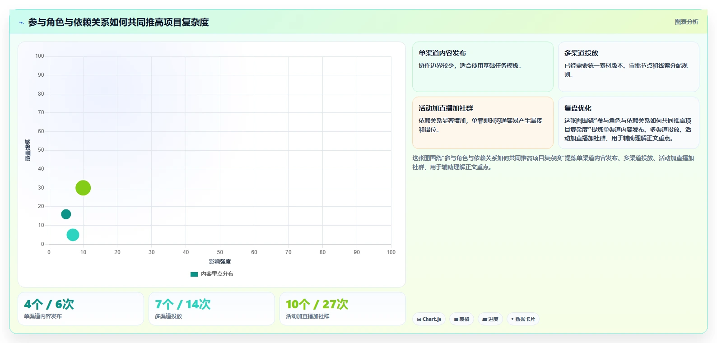This screenshot has height=343, width=717.
Task: Select the 复盘优化 info card heading
Action: point(577,108)
